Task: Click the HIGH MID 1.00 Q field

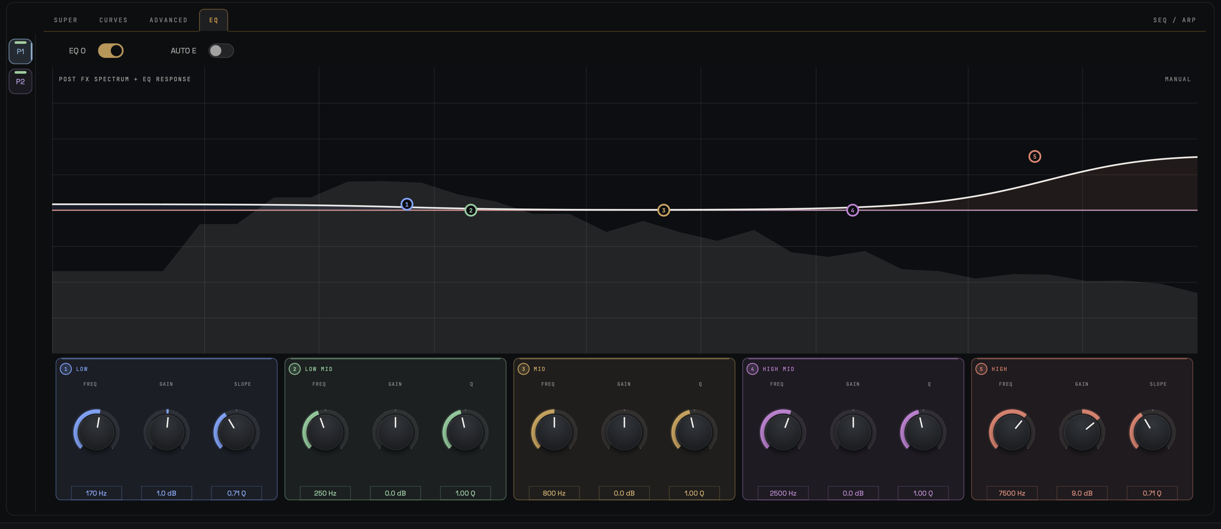Action: pyautogui.click(x=923, y=493)
